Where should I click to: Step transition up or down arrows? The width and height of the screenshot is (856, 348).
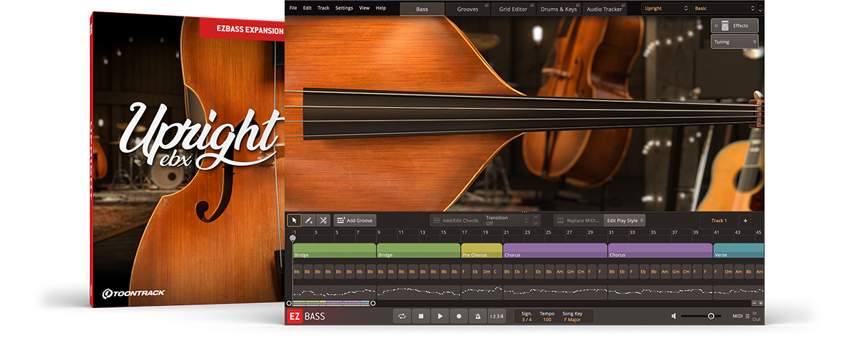(536, 220)
